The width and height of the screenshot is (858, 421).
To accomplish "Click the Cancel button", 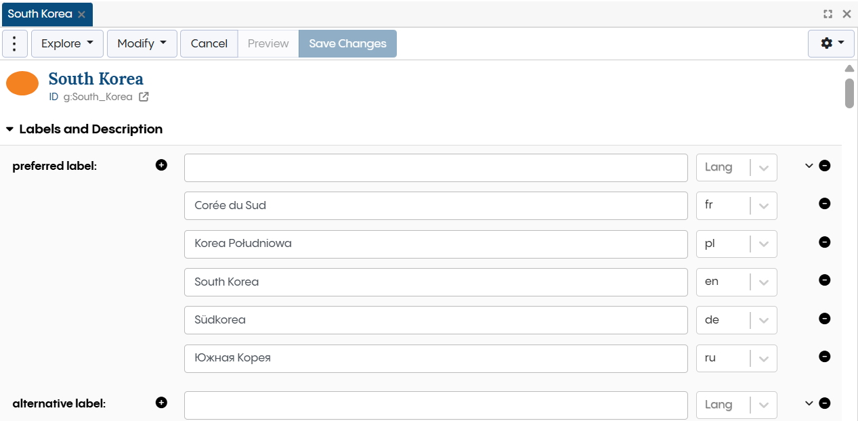I will (x=209, y=43).
